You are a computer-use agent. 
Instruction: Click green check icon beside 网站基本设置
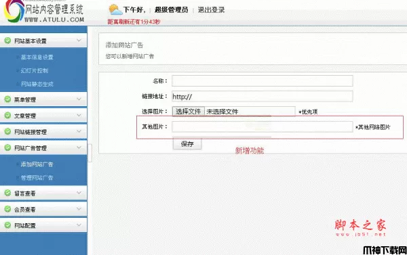coord(7,41)
